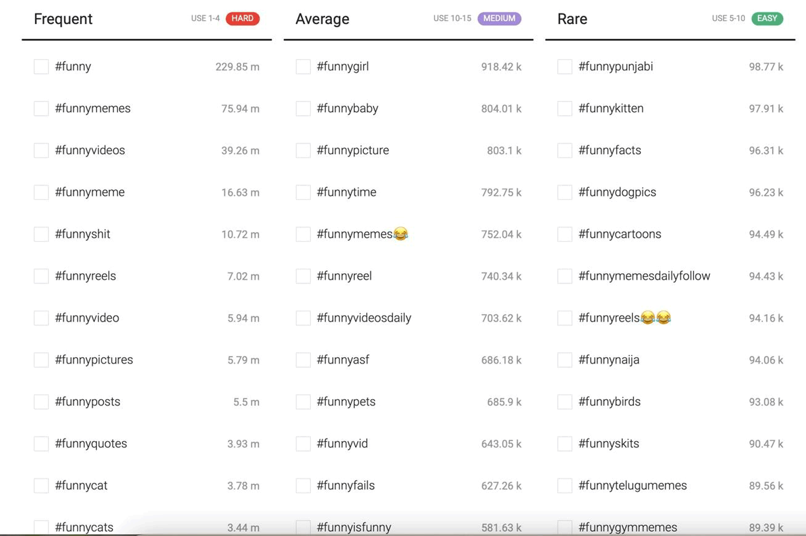The image size is (806, 536).
Task: Check the #funnybaby hashtag box
Action: click(303, 109)
